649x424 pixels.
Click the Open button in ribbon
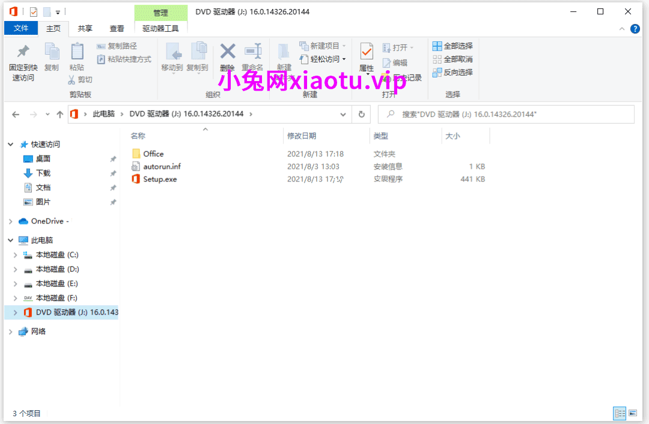[398, 47]
